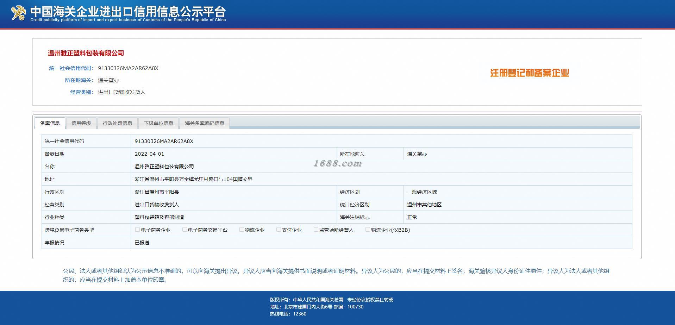
Task: Tick the 物流企业 checkbox
Action: click(242, 230)
